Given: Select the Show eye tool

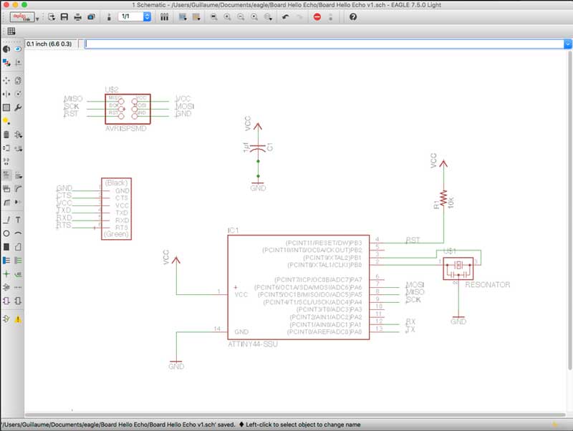Looking at the screenshot, I should click(18, 49).
